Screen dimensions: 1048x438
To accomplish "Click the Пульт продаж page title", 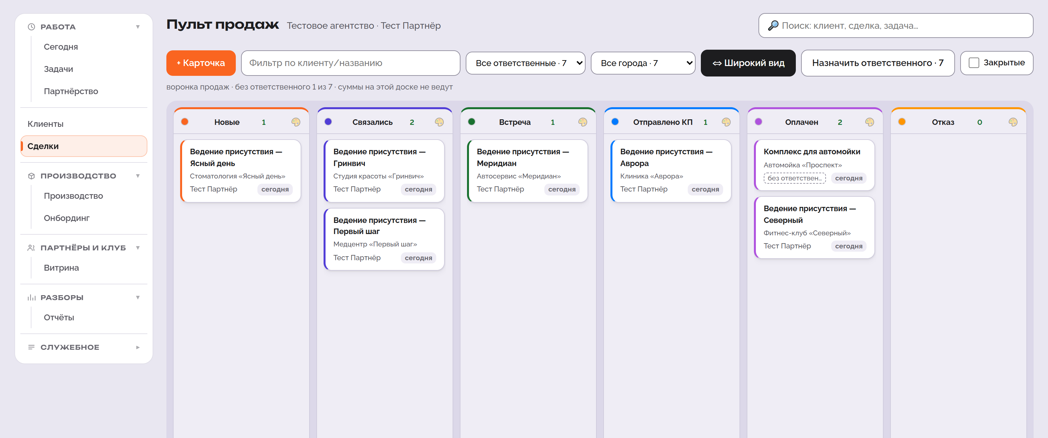I will [223, 25].
